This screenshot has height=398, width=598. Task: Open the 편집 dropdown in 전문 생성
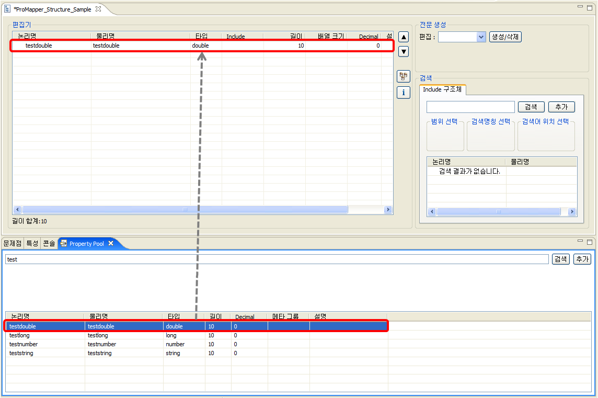[x=482, y=37]
